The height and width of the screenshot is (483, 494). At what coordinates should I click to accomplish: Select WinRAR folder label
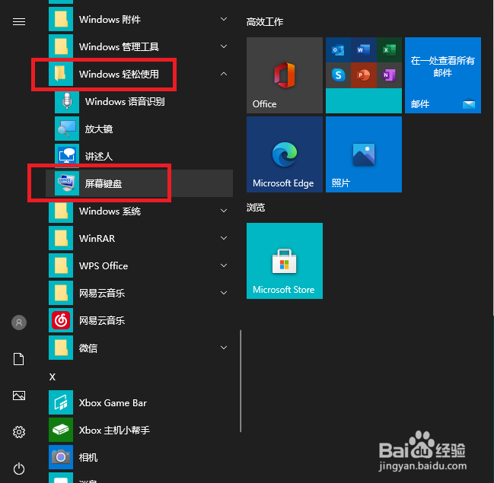point(97,238)
